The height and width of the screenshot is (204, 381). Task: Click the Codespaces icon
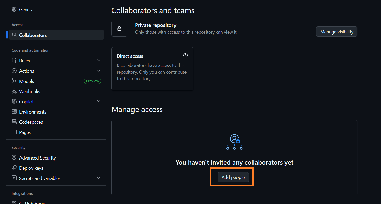coord(14,122)
